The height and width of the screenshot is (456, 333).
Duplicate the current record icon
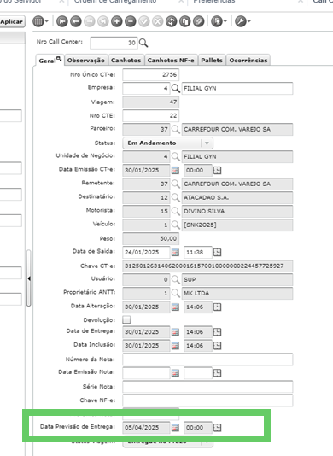[185, 21]
